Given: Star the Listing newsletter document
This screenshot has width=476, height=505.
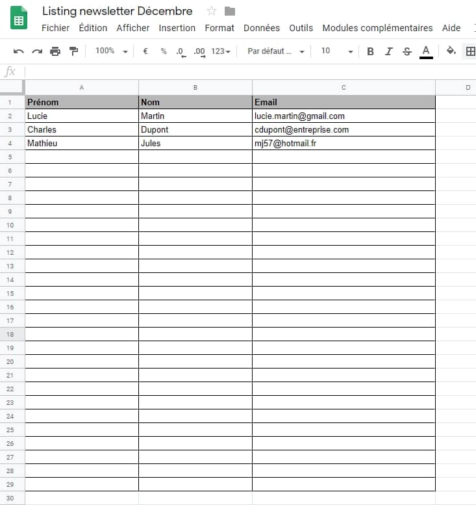Looking at the screenshot, I should point(211,11).
